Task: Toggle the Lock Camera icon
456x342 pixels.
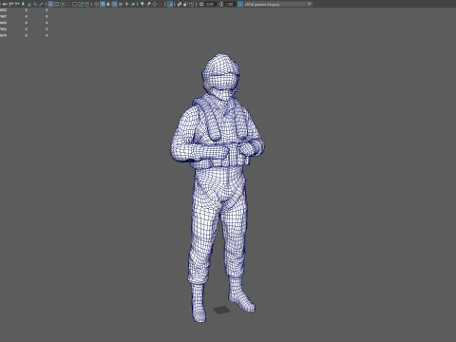Action: [x=10, y=4]
